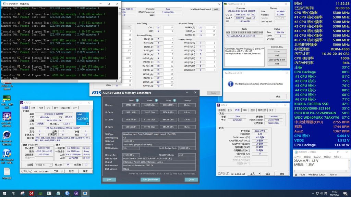Image resolution: width=351 pixels, height=197 pixels.
Task: Open the 文件 menu in Notepad
Action: [298, 157]
